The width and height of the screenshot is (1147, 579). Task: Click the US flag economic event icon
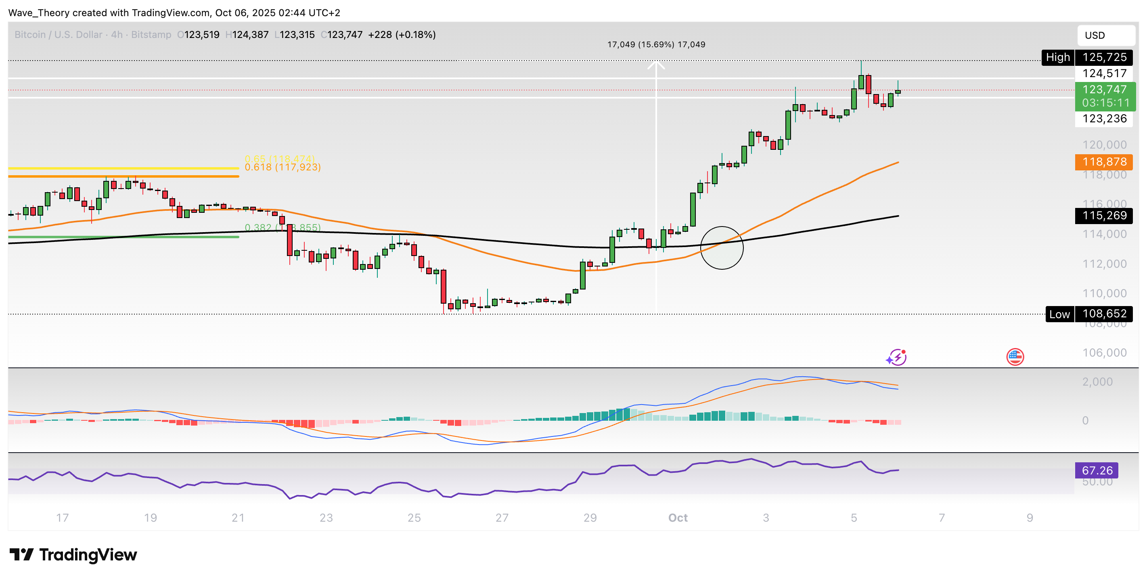[1016, 357]
